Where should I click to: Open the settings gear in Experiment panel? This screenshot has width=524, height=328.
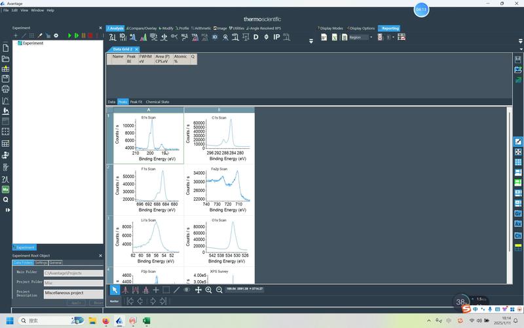point(56,35)
